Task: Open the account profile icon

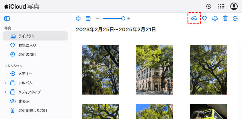Action: click(x=234, y=6)
